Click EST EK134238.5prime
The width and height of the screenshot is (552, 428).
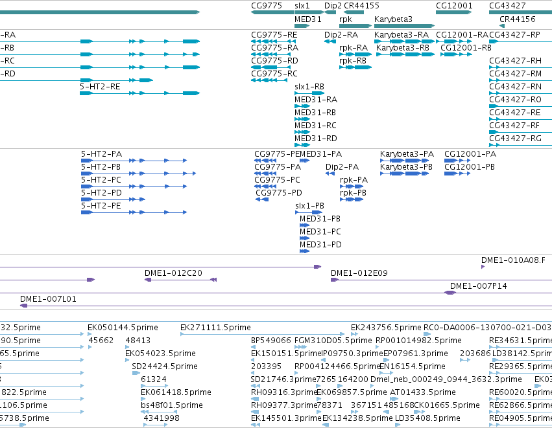(326, 425)
